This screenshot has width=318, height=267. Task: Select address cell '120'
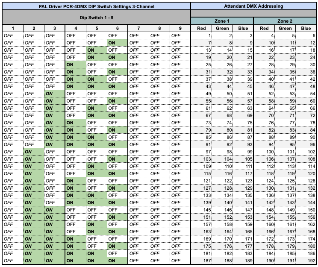(x=306, y=173)
